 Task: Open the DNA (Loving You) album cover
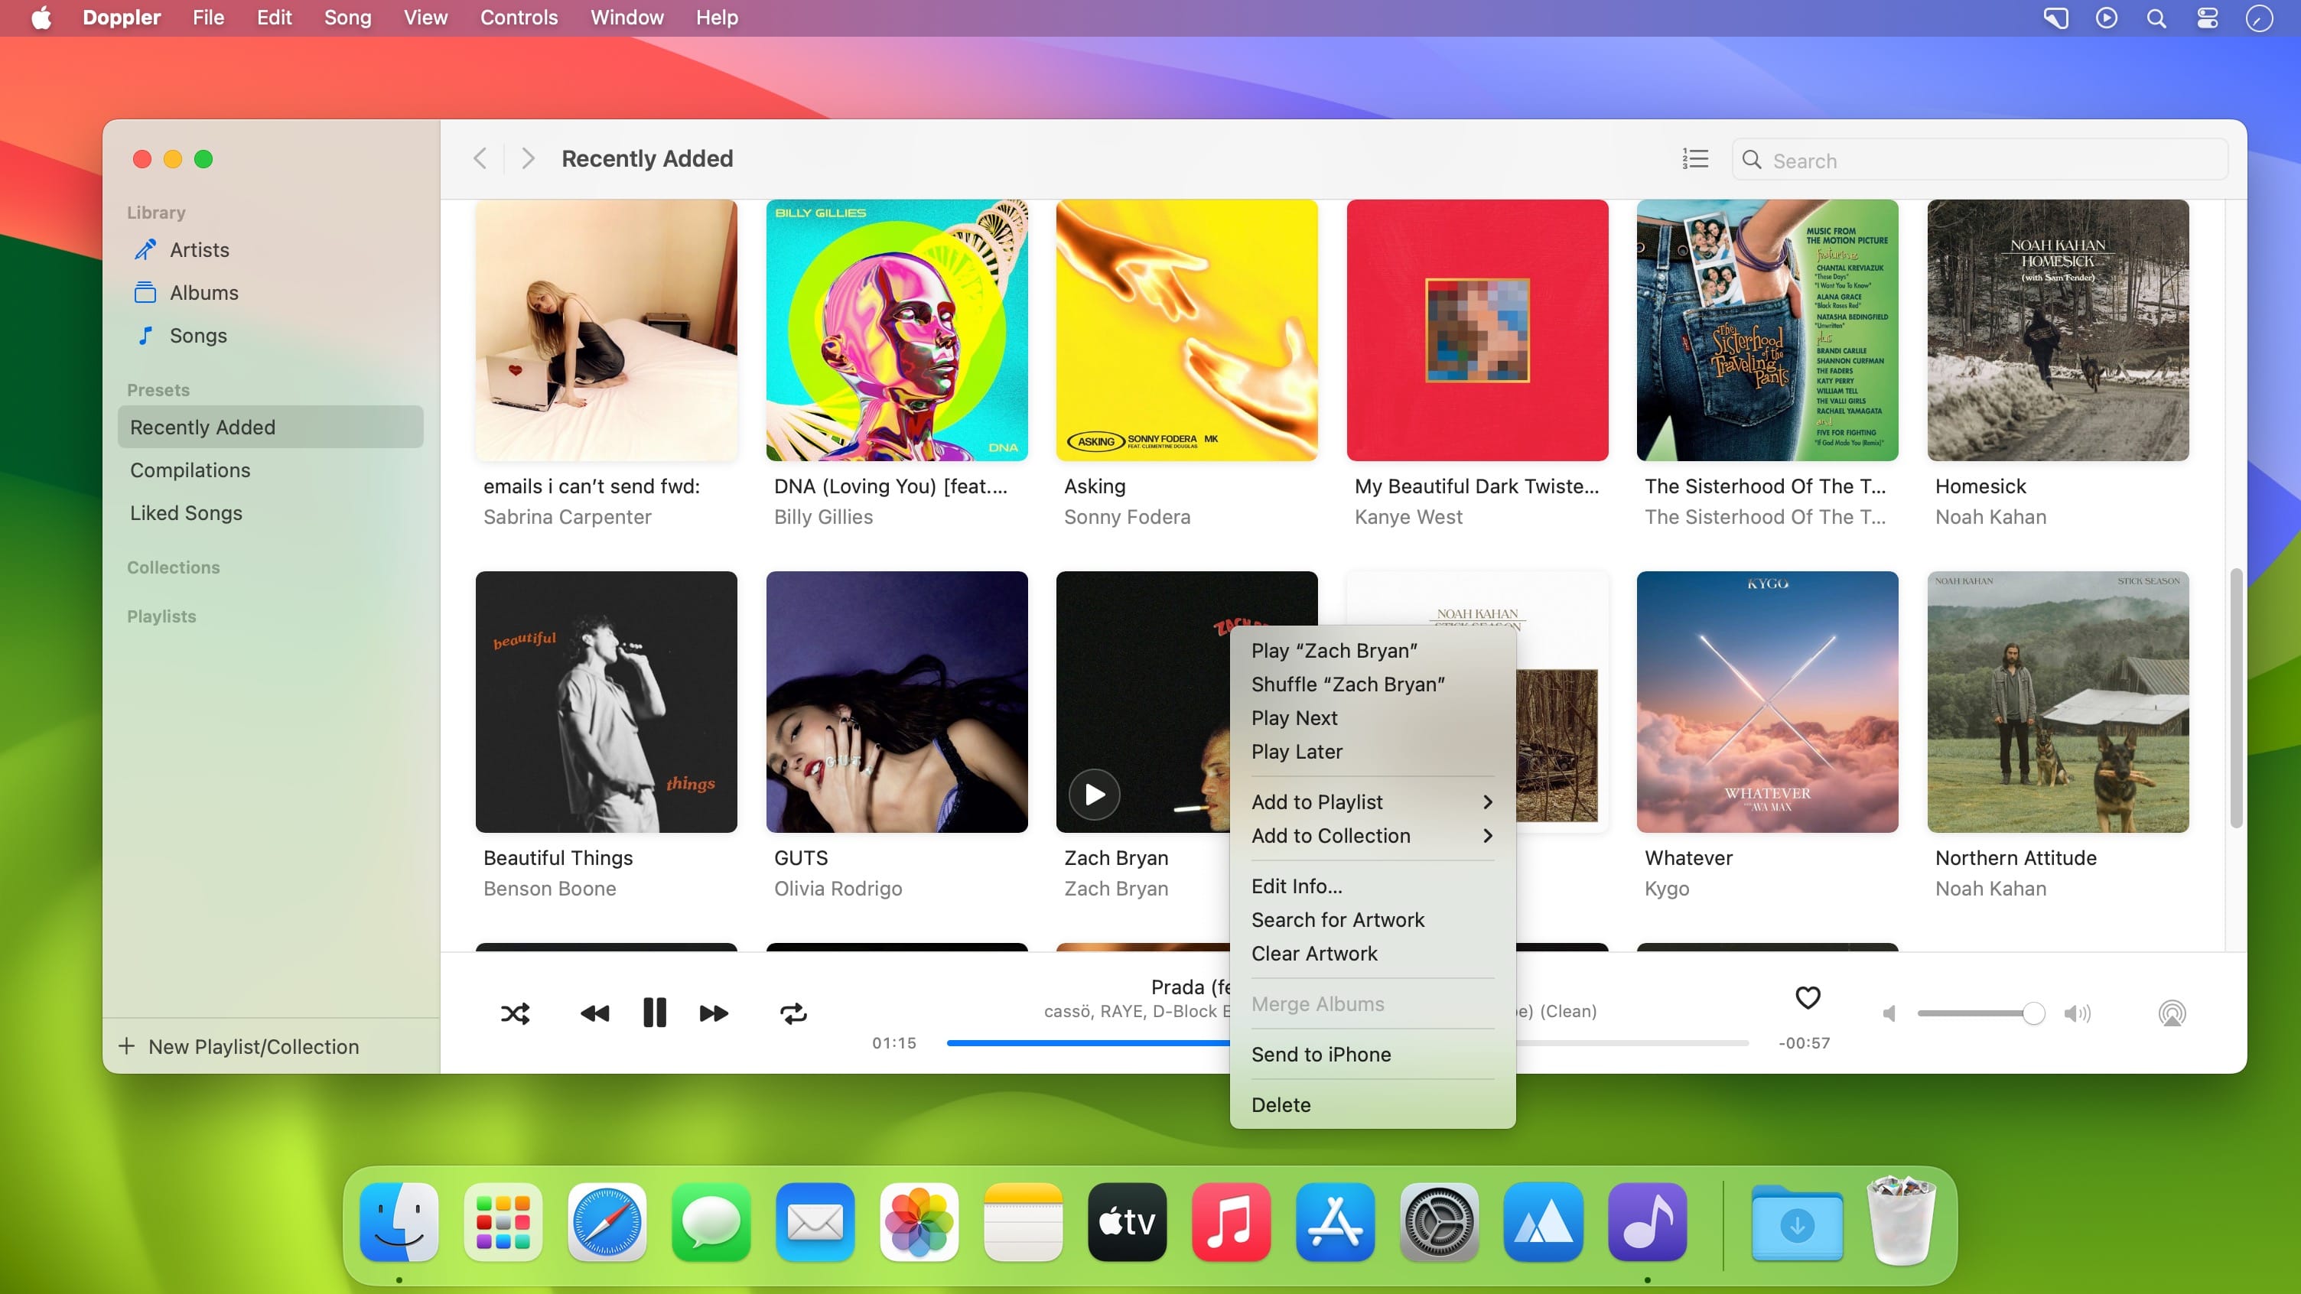(x=897, y=330)
